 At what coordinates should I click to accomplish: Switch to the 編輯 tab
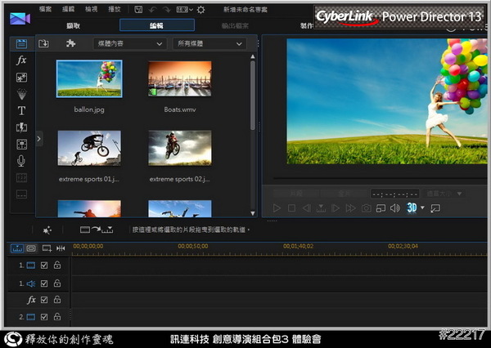tap(156, 26)
